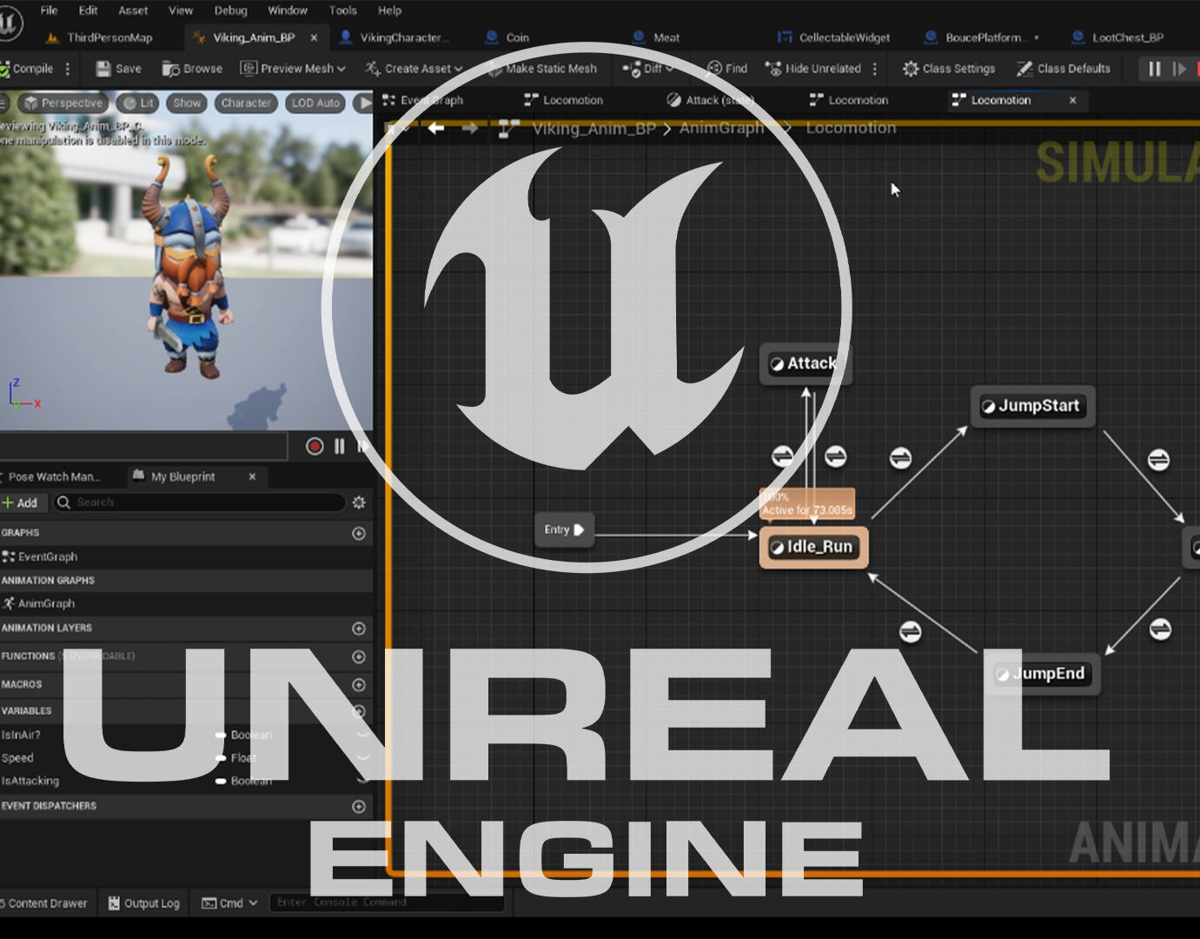Click the Entry node

(x=564, y=529)
